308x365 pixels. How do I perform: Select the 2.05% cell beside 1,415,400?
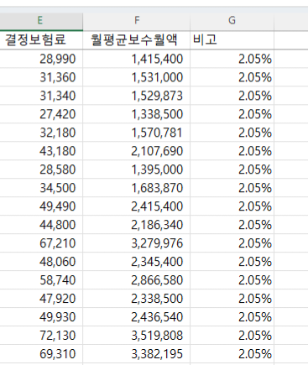232,59
